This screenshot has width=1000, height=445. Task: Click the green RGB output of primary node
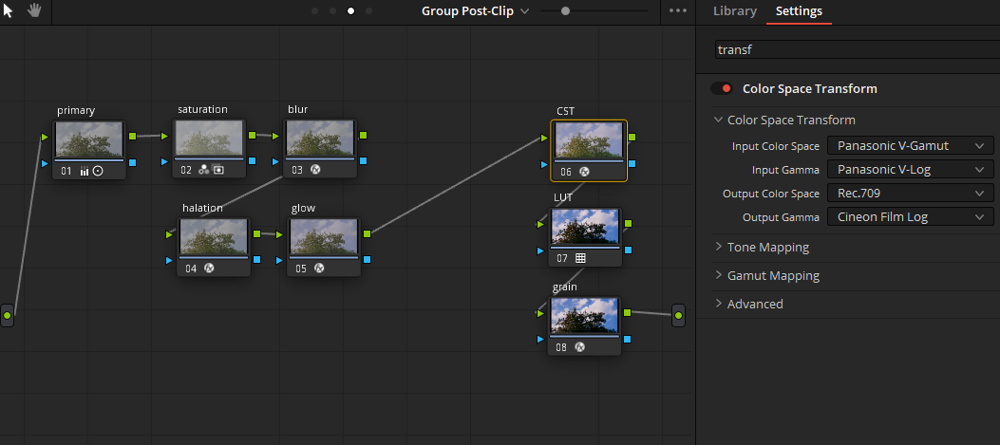[x=132, y=136]
